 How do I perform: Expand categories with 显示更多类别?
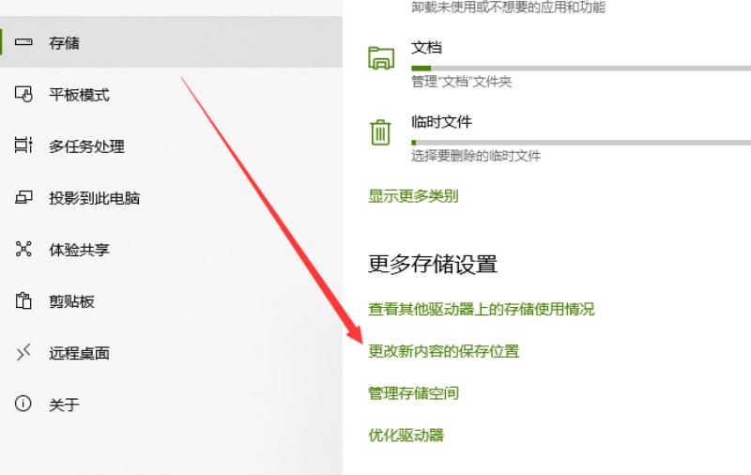pyautogui.click(x=413, y=196)
